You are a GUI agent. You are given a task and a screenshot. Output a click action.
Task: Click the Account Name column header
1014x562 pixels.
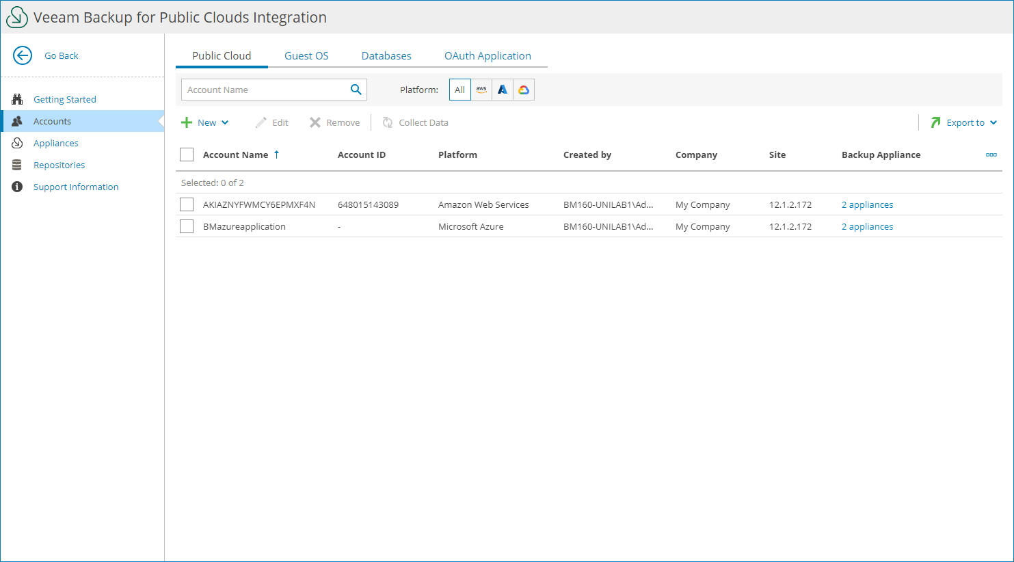point(235,155)
